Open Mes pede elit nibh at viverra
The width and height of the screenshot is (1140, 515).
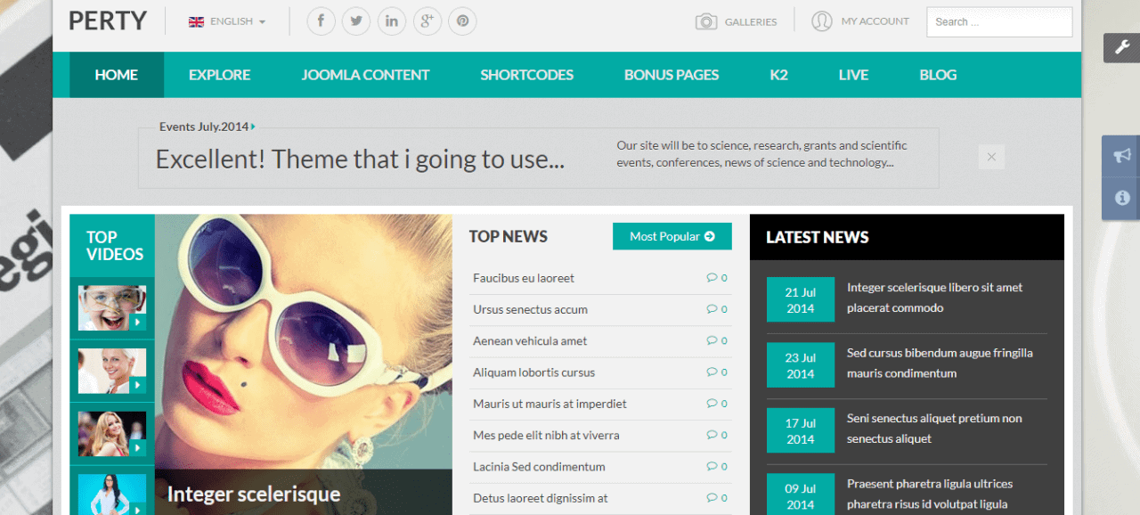point(546,435)
